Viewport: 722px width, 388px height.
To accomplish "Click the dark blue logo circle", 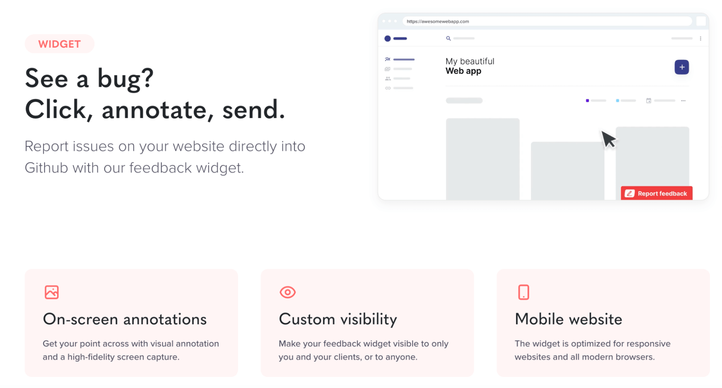I will pos(388,38).
